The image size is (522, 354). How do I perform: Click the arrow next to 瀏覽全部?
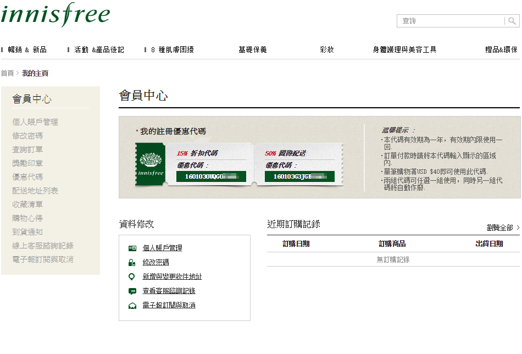pyautogui.click(x=518, y=228)
